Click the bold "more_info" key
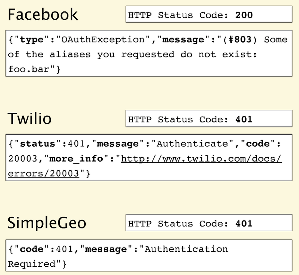 76,159
